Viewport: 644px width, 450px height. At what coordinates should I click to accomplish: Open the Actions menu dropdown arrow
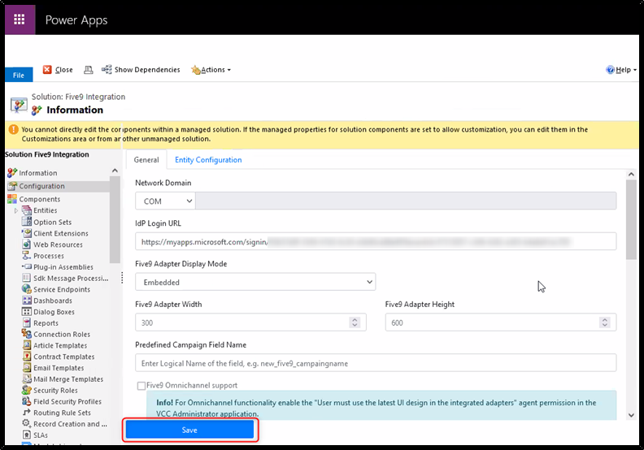click(228, 70)
